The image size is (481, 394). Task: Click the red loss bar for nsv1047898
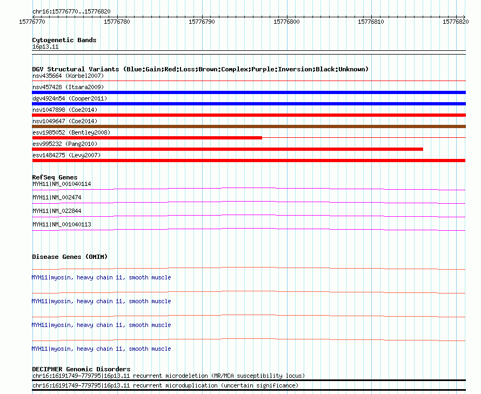click(x=249, y=115)
